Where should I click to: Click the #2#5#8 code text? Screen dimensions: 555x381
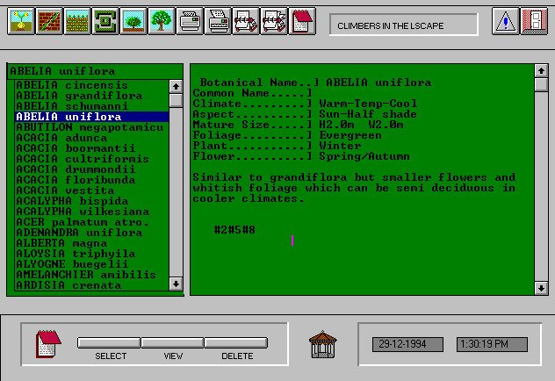click(234, 230)
